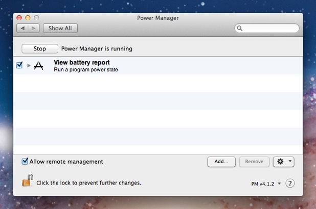Focus the search field

point(267,28)
